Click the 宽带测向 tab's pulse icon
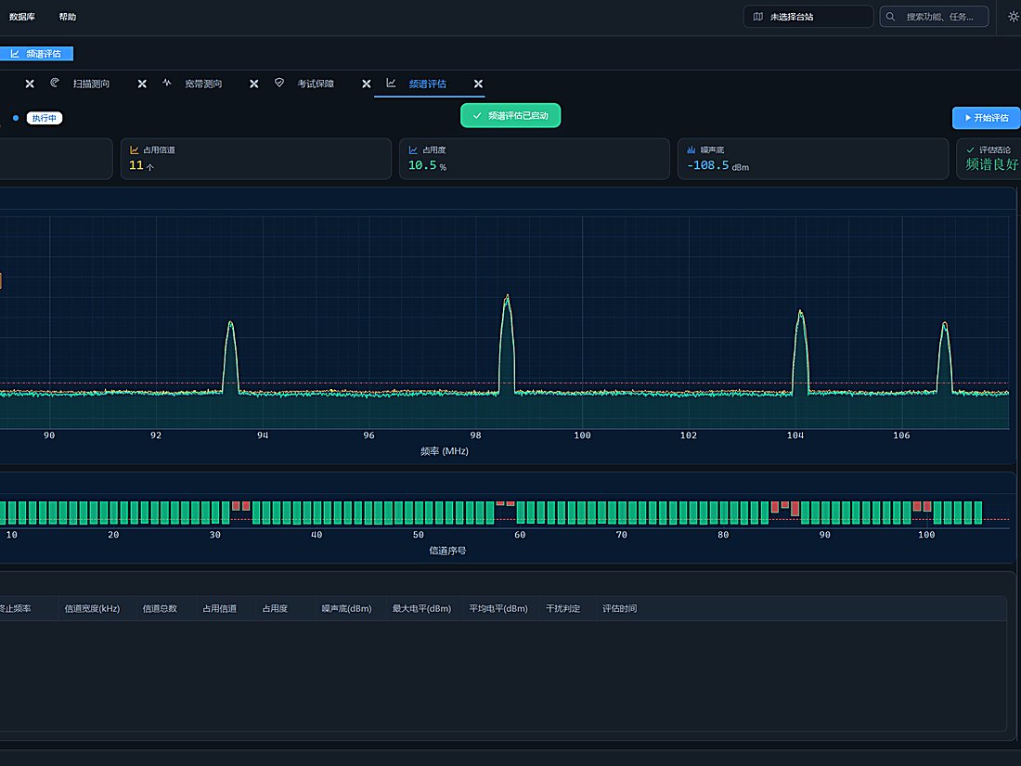This screenshot has height=766, width=1021. point(167,83)
